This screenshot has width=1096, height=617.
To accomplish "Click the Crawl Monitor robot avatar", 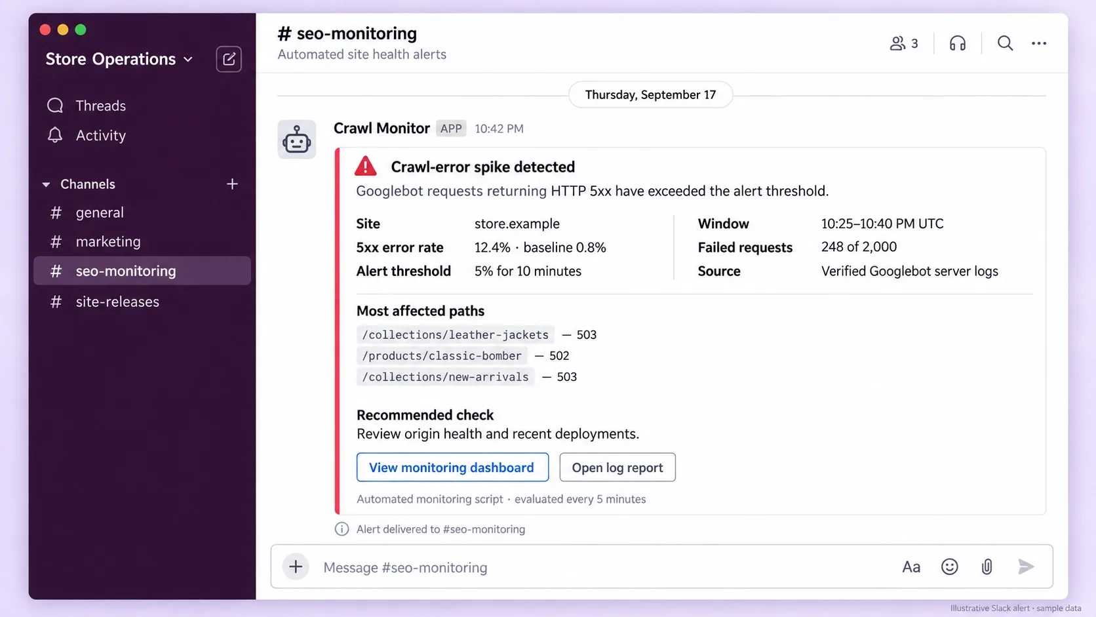I will [297, 139].
